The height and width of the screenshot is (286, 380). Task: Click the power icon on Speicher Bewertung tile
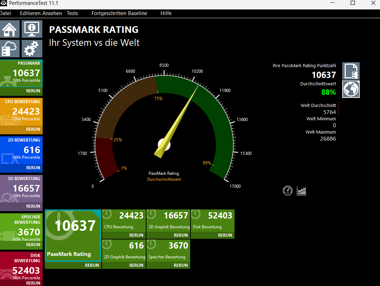coord(151,244)
